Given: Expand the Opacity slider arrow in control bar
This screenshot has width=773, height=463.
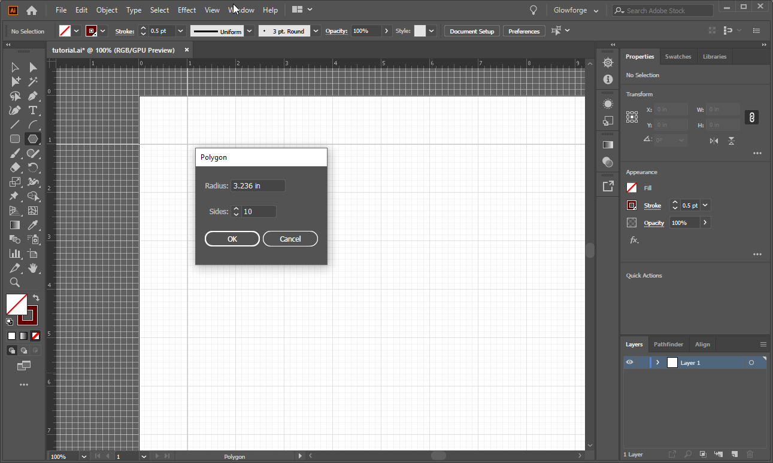Looking at the screenshot, I should click(x=387, y=31).
